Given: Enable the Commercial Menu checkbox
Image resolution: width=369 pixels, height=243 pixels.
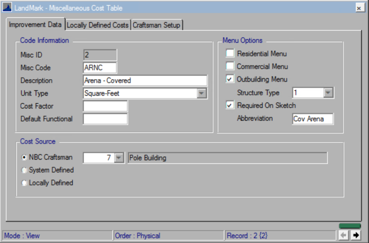Looking at the screenshot, I should pyautogui.click(x=230, y=66).
